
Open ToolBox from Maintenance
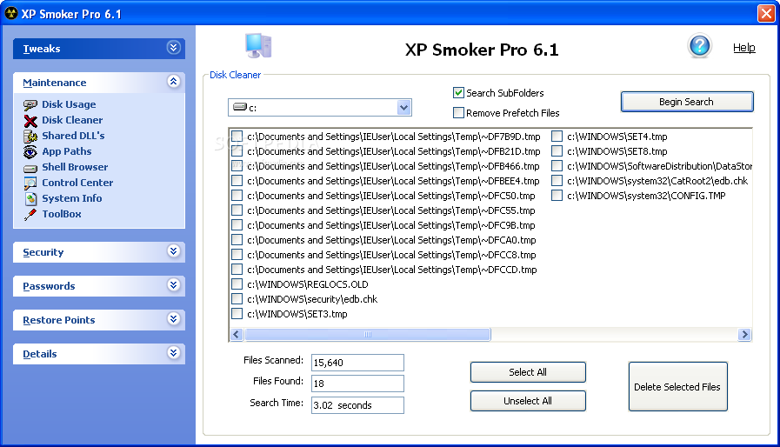[61, 214]
